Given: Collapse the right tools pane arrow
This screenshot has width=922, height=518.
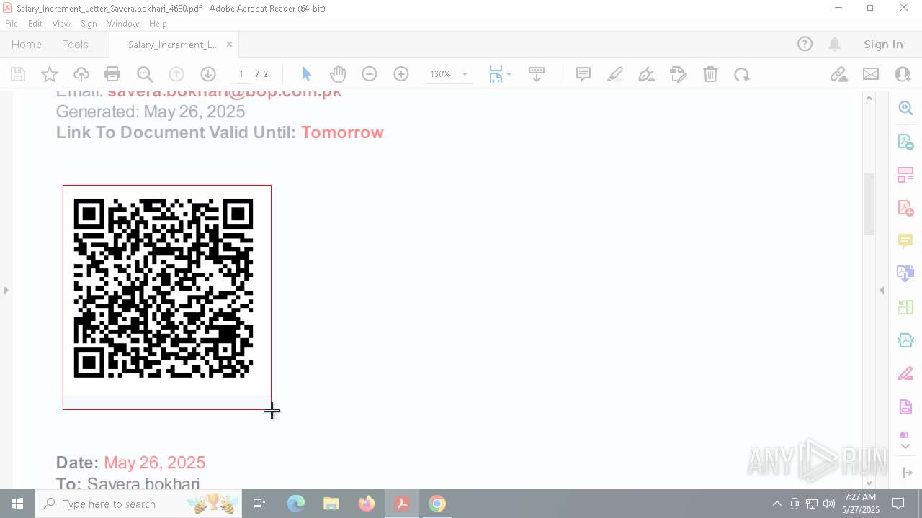Looking at the screenshot, I should pos(882,291).
